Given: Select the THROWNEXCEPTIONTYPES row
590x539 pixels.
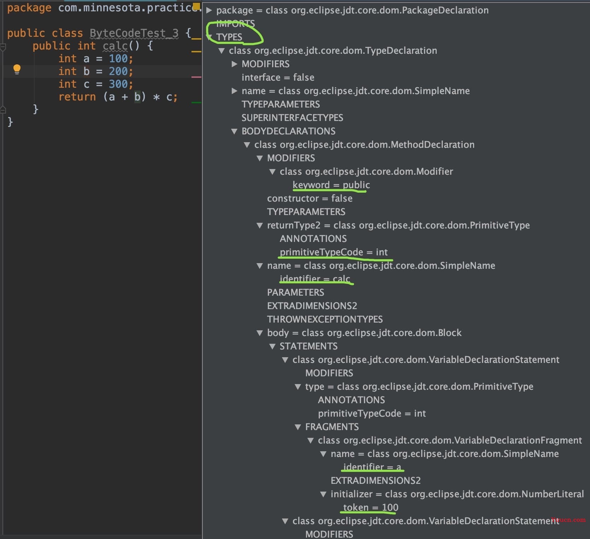Looking at the screenshot, I should pos(325,319).
